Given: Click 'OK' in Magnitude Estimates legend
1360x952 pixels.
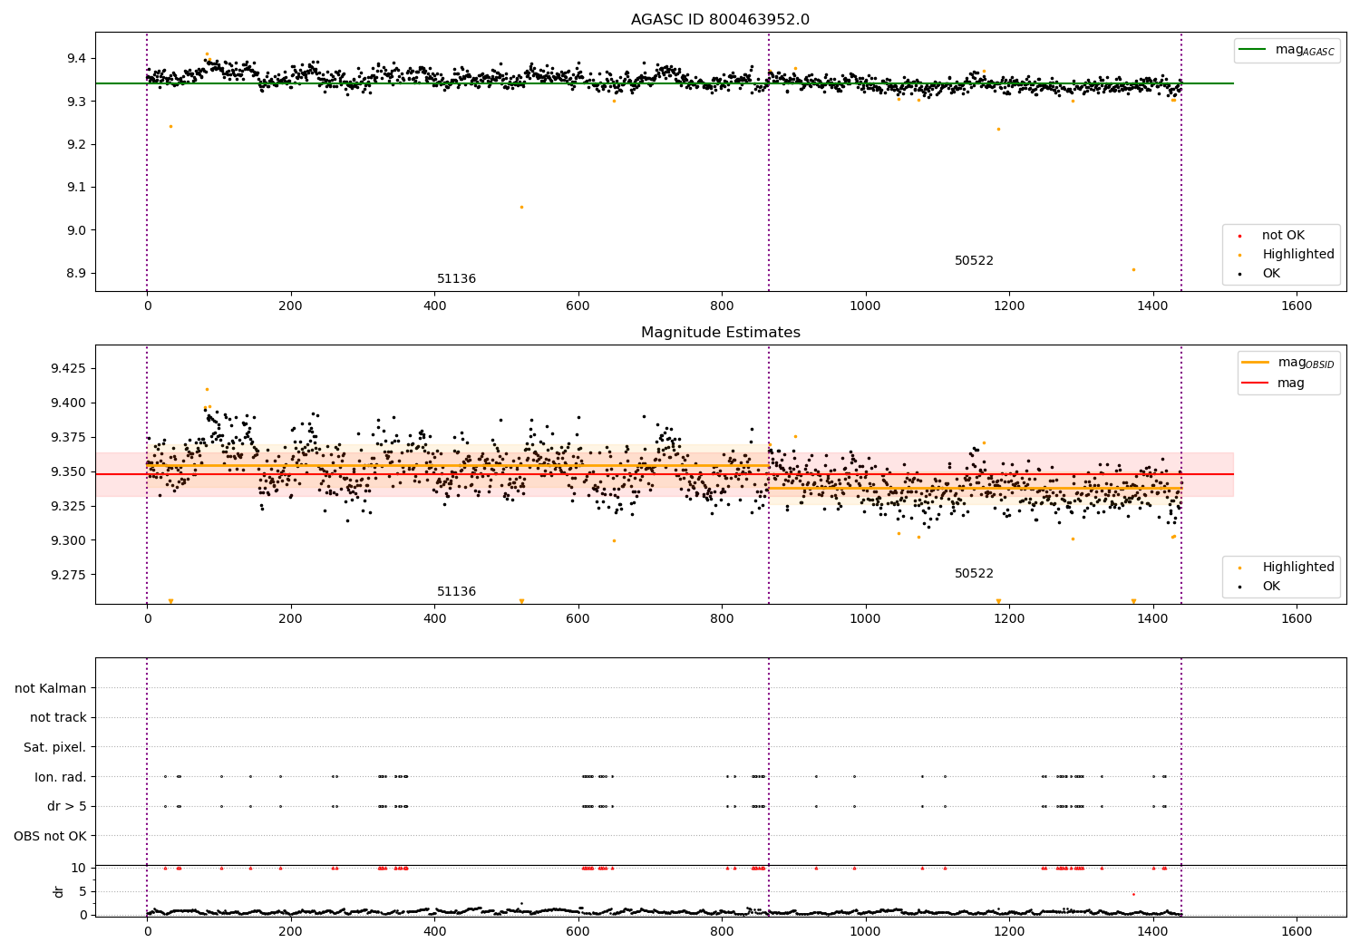Looking at the screenshot, I should coord(1271,587).
